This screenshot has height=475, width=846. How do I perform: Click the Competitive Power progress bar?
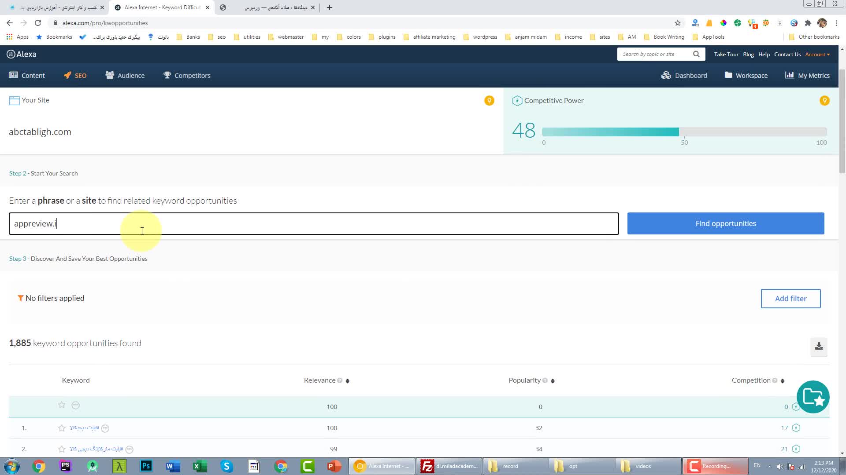point(684,132)
